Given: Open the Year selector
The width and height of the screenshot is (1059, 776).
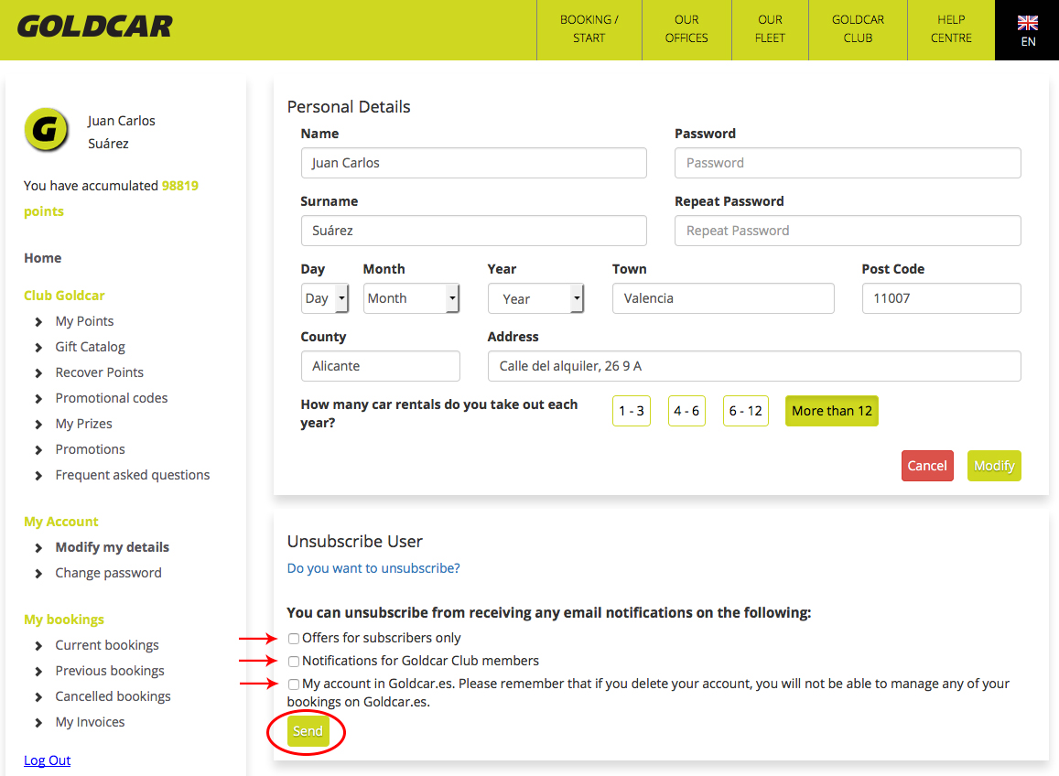Looking at the screenshot, I should (535, 299).
